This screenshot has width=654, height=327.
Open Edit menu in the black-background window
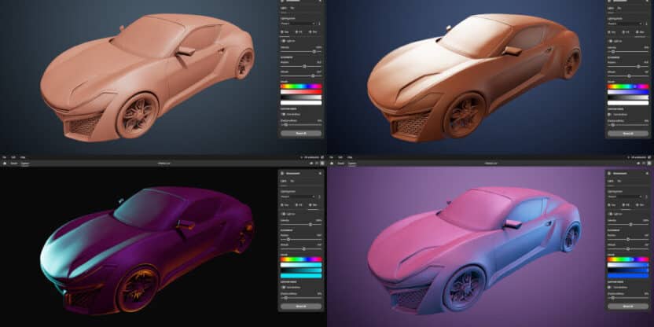point(13,157)
